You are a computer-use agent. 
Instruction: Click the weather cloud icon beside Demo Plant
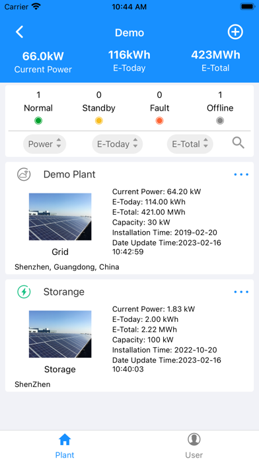pos(24,174)
